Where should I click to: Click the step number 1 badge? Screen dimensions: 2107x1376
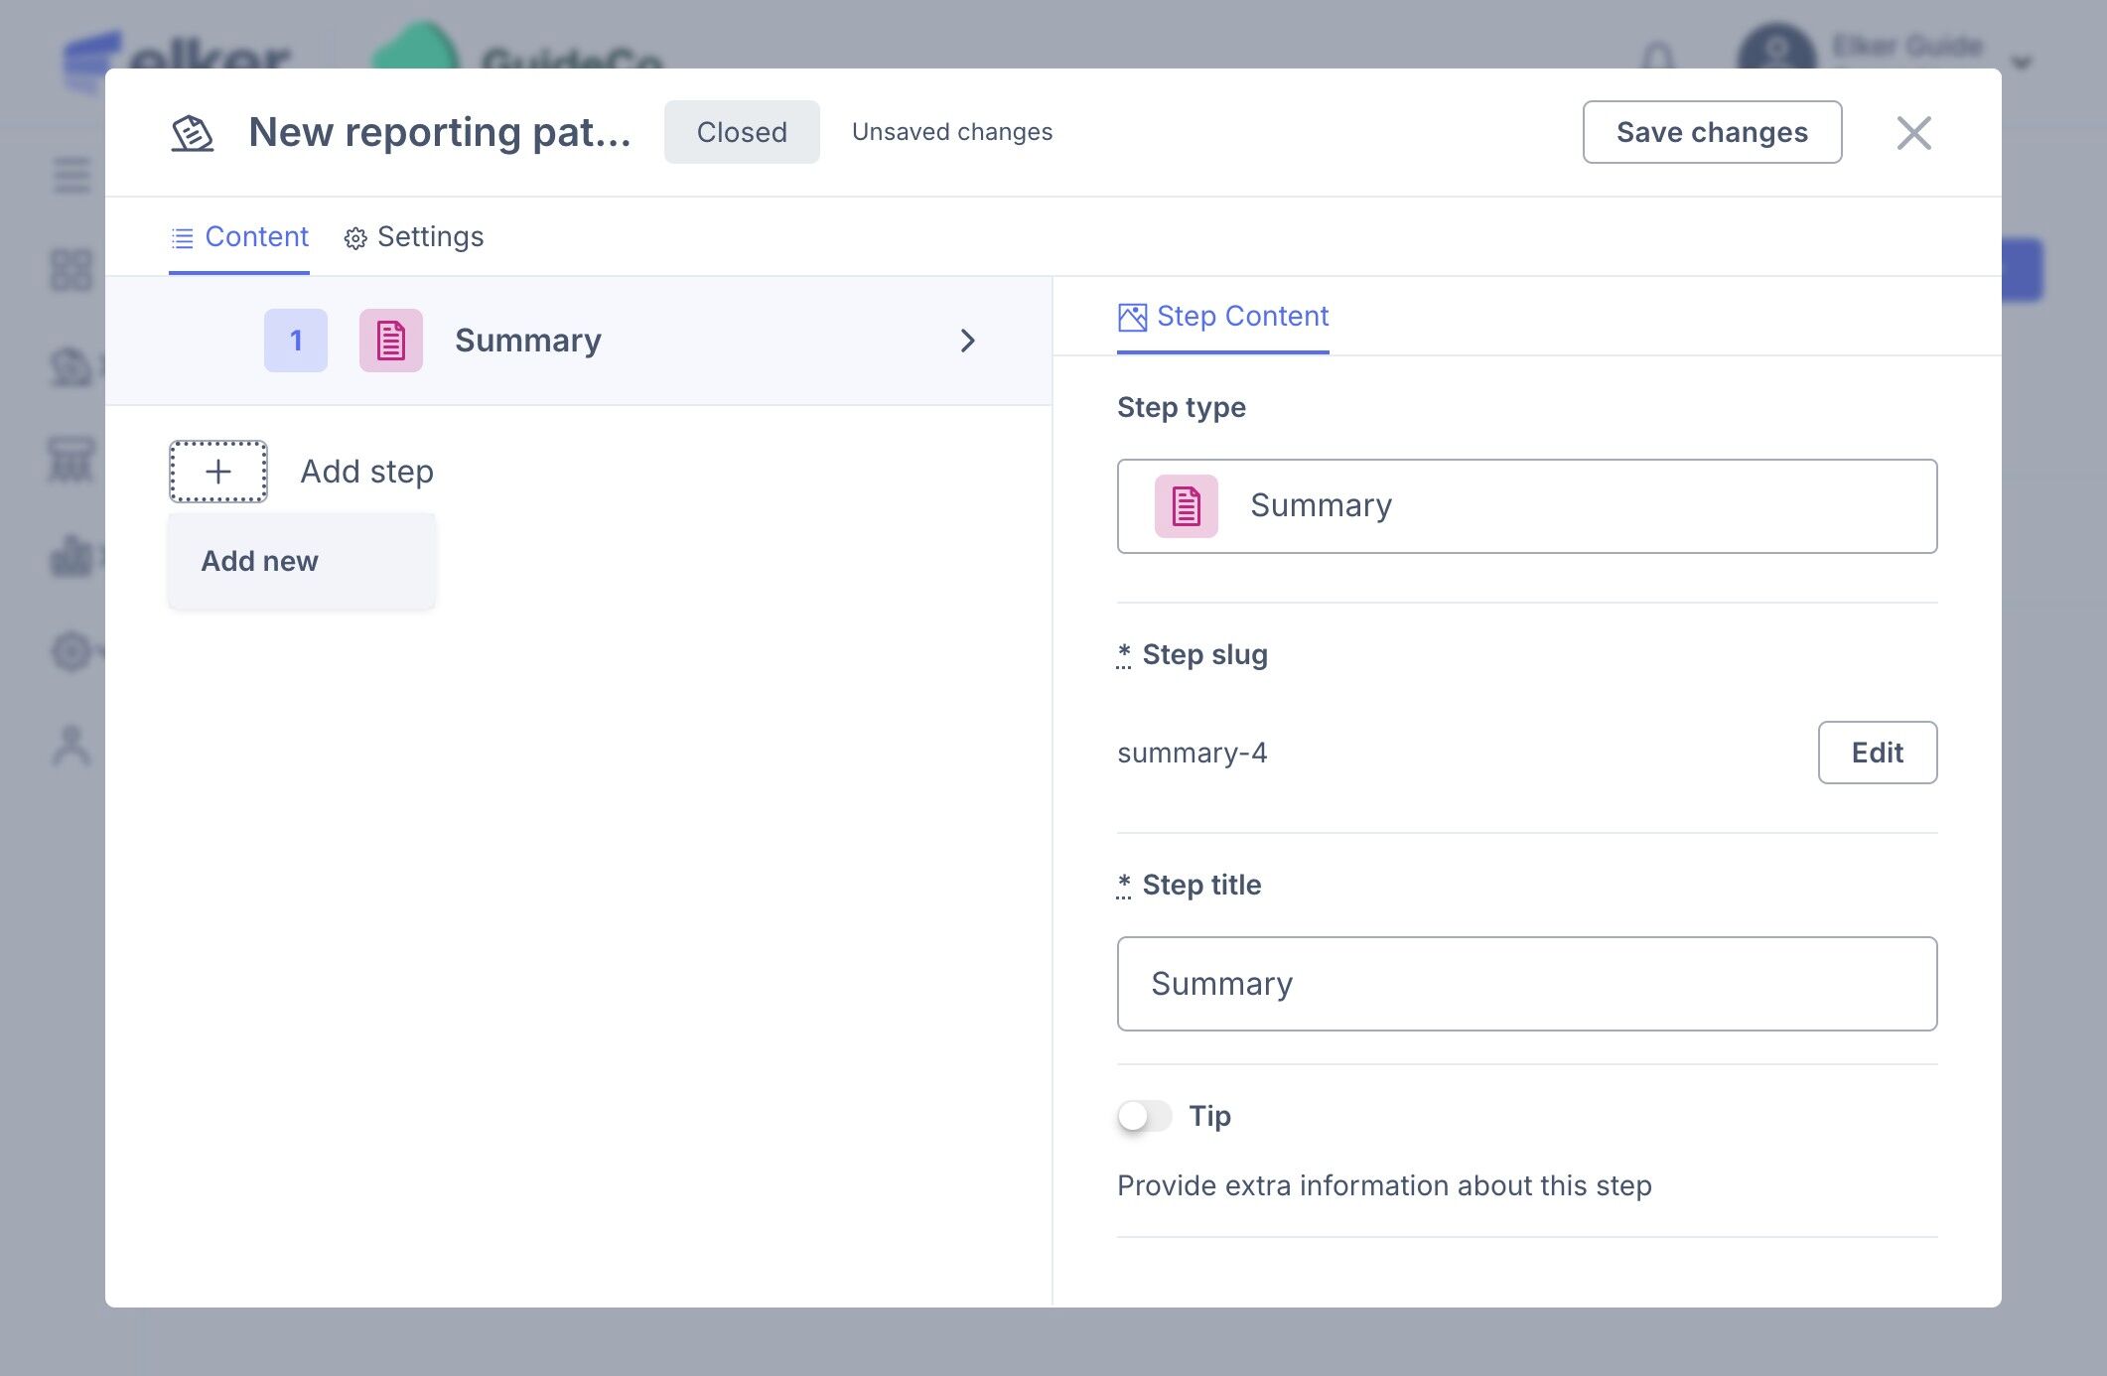click(x=295, y=341)
